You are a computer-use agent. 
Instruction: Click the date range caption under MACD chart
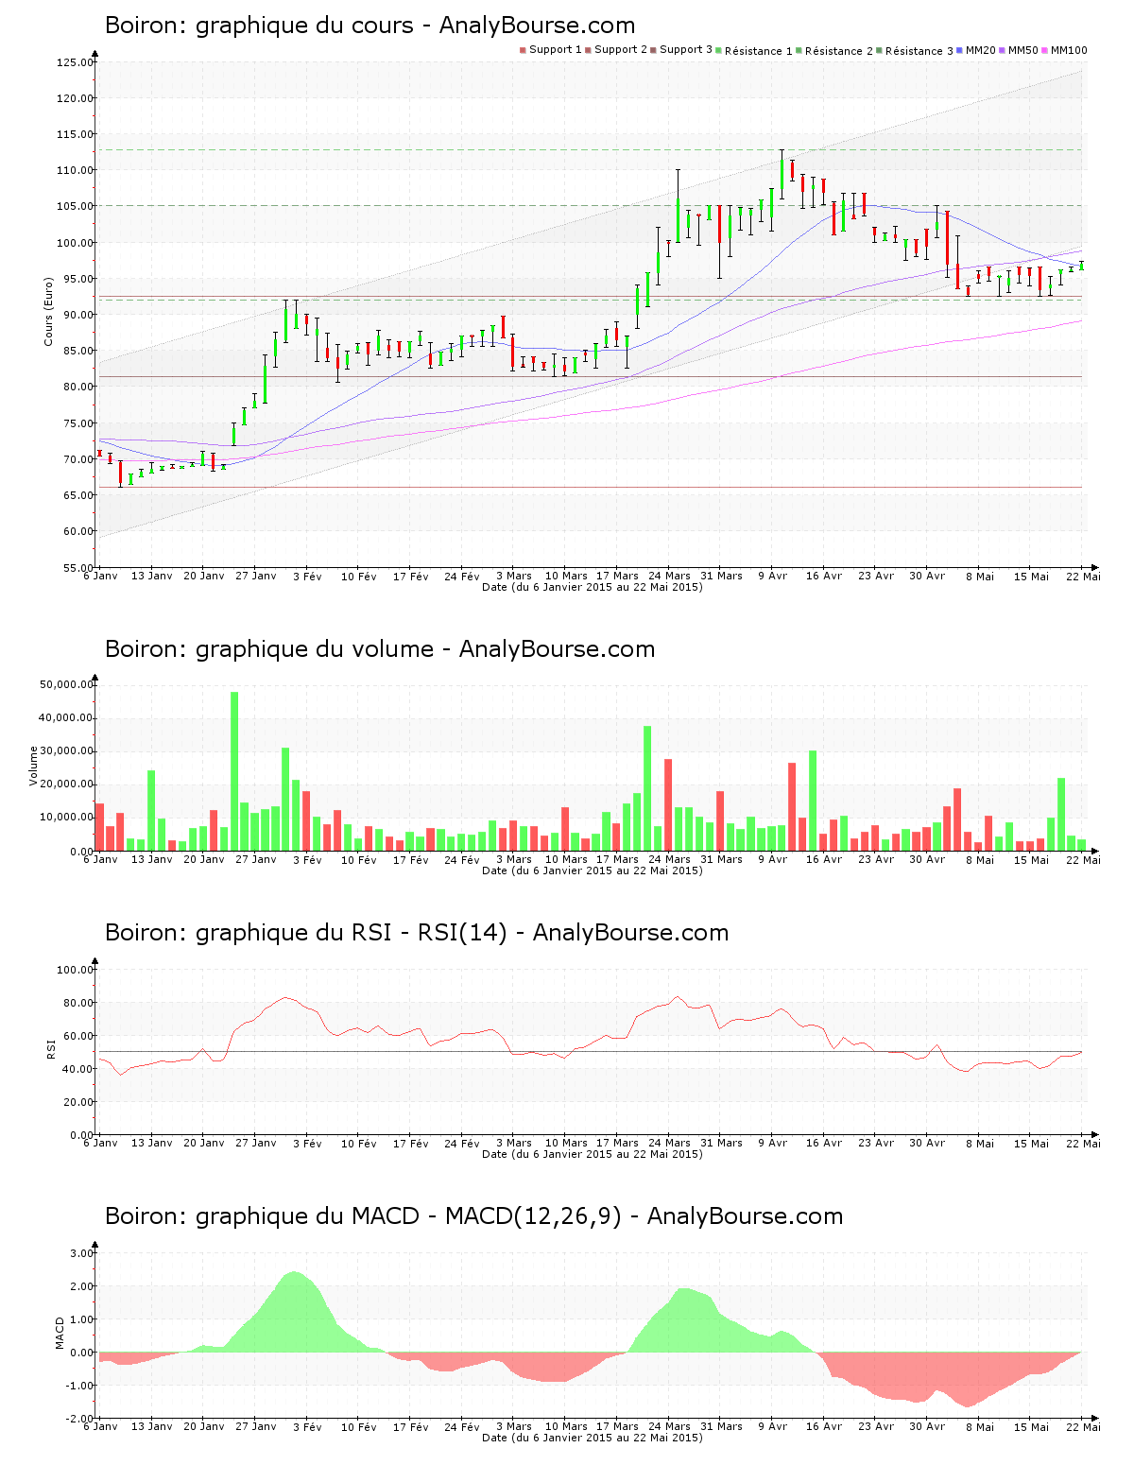click(593, 1438)
